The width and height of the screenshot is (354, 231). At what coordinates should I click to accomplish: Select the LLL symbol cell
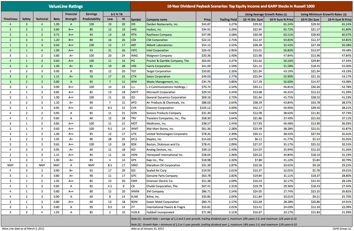(x=138, y=87)
